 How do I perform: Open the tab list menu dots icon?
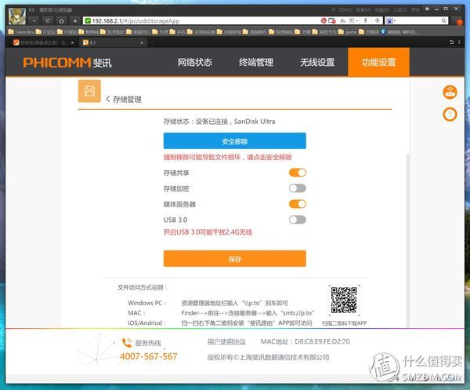460,42
